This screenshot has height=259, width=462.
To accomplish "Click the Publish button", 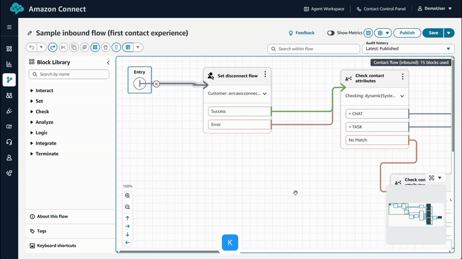I will click(x=407, y=33).
